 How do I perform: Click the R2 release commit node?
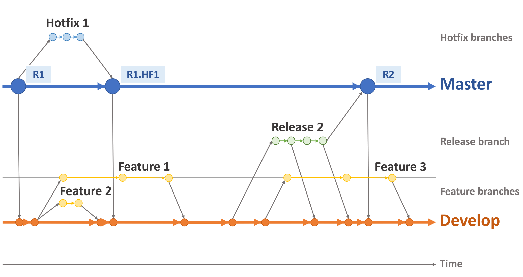pyautogui.click(x=368, y=86)
